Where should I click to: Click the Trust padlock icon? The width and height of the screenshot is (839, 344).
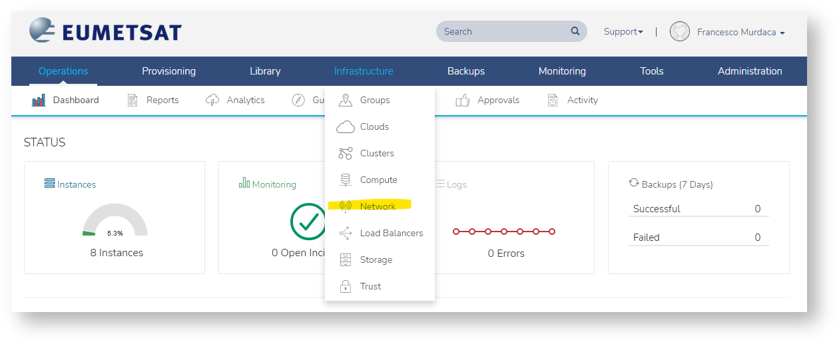click(x=345, y=287)
